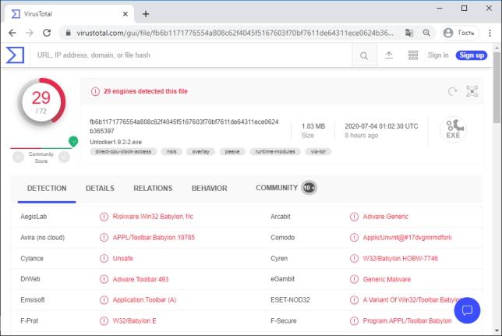
Task: Switch to the BEHAVIOR tab
Action: (x=210, y=189)
